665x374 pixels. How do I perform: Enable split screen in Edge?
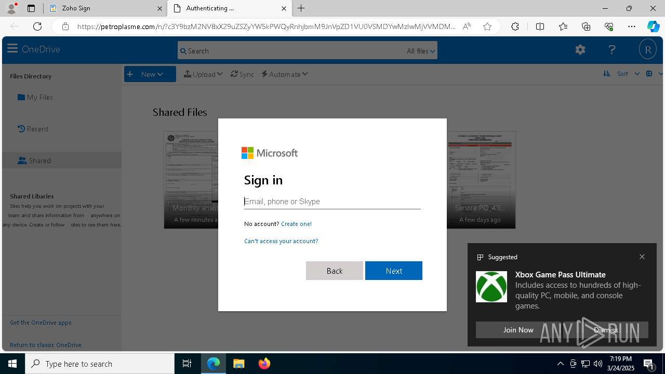540,26
